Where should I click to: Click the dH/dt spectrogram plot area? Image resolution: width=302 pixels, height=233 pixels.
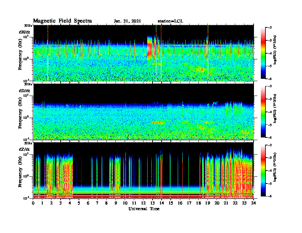(x=144, y=53)
